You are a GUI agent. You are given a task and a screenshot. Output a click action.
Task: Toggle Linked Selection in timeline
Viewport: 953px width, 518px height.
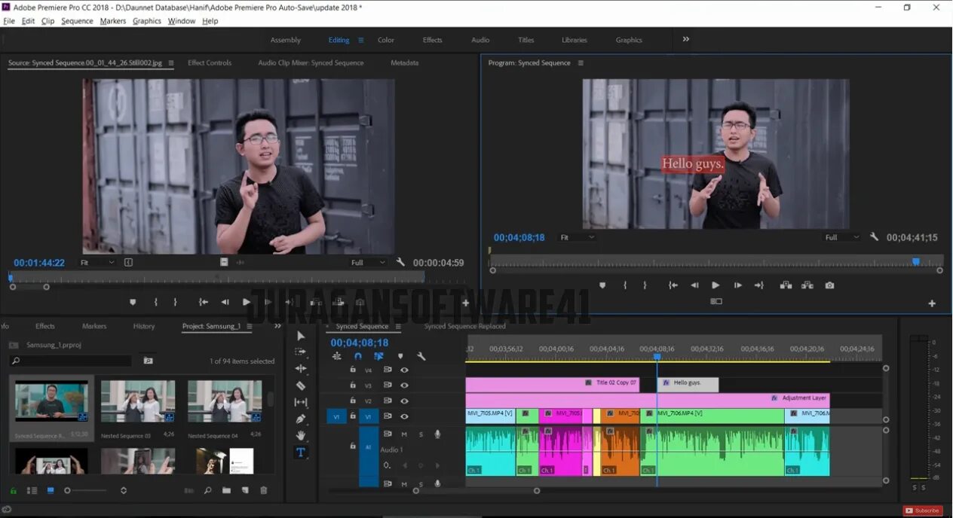[378, 356]
